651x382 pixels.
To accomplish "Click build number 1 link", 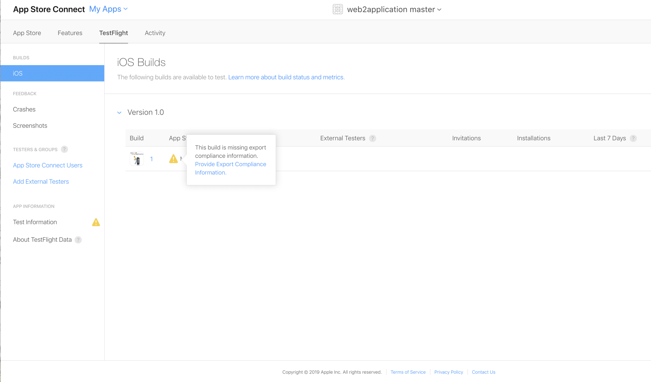I will (x=151, y=159).
